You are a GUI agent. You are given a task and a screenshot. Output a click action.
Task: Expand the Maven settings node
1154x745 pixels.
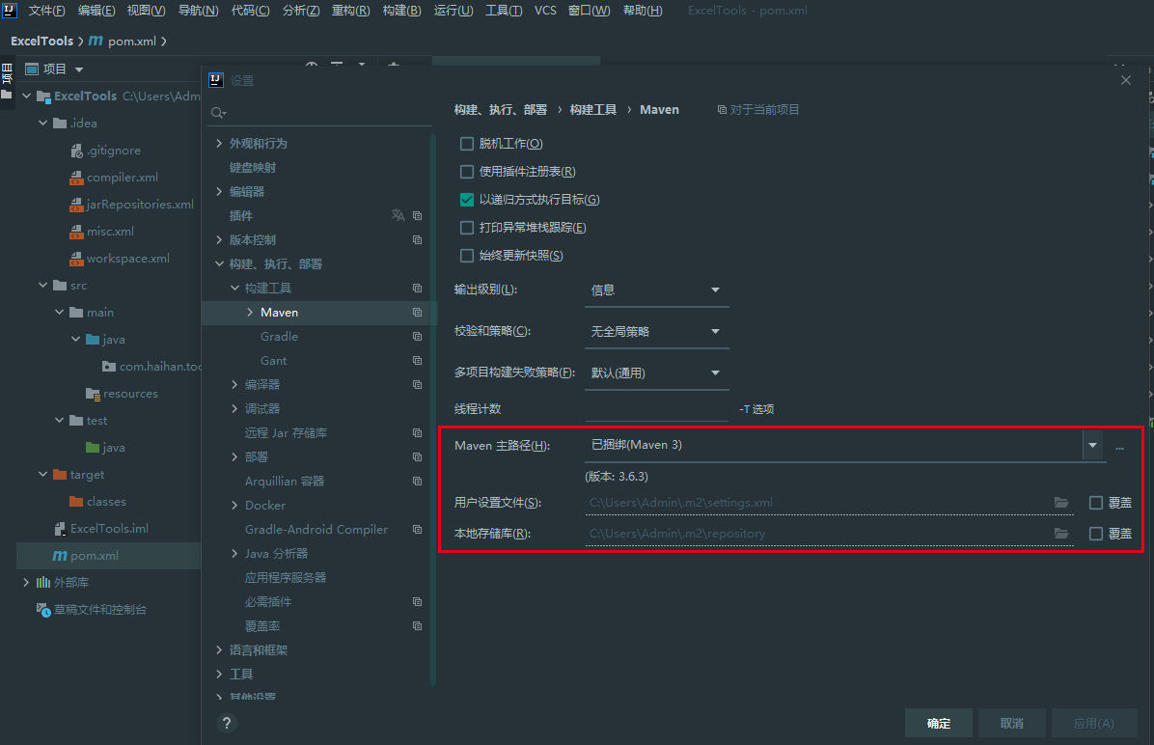250,312
